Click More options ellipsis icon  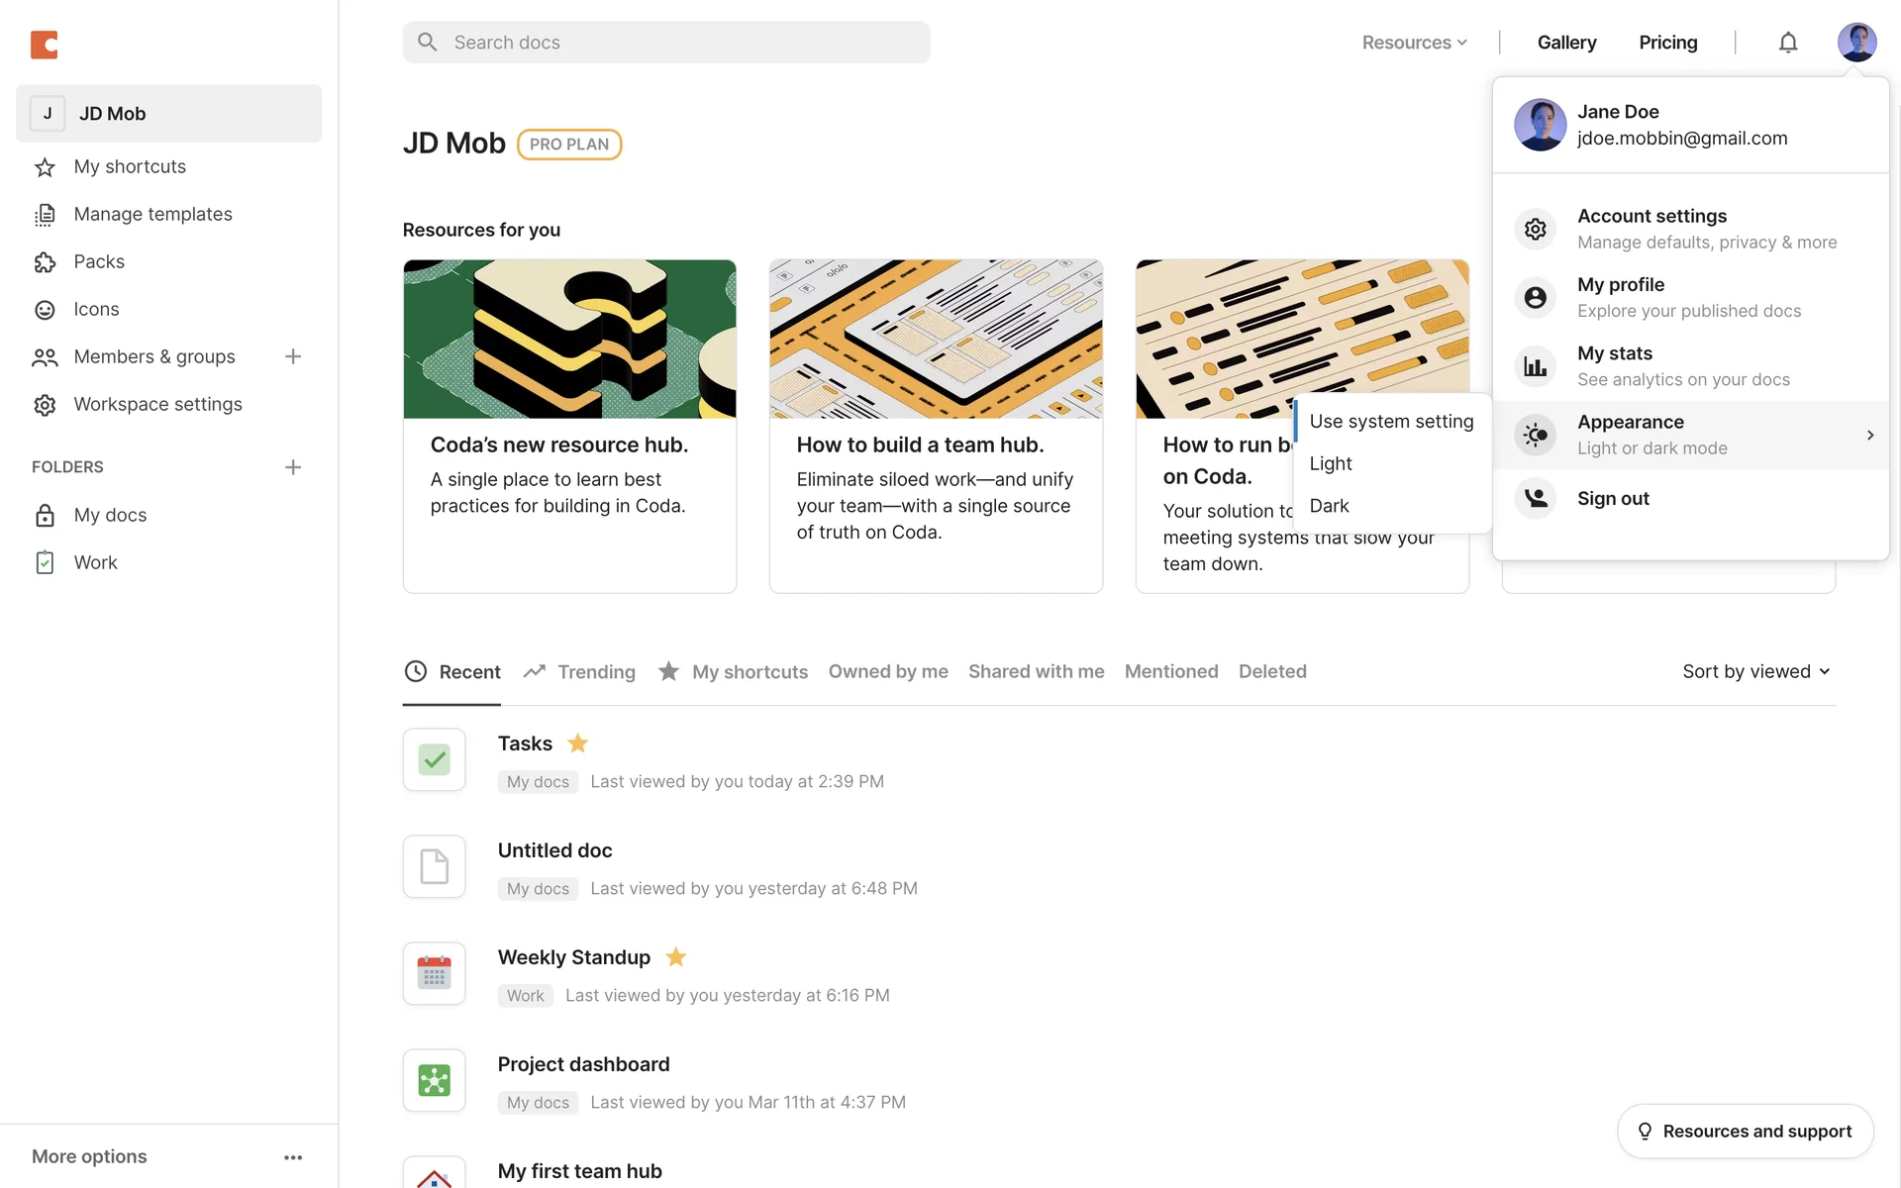[x=293, y=1157]
